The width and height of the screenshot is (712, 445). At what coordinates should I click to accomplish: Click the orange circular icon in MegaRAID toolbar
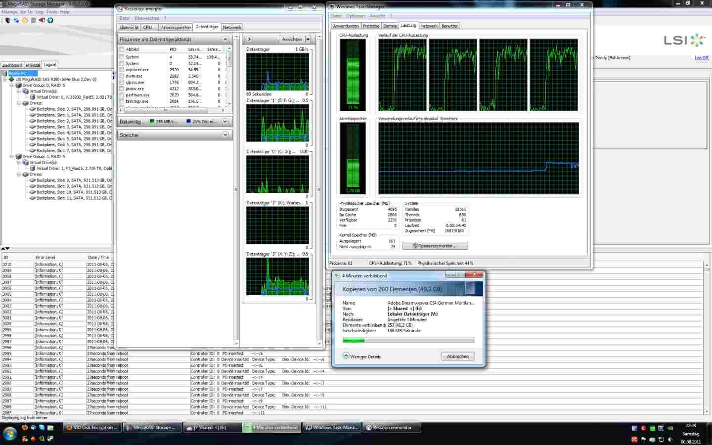(24, 20)
